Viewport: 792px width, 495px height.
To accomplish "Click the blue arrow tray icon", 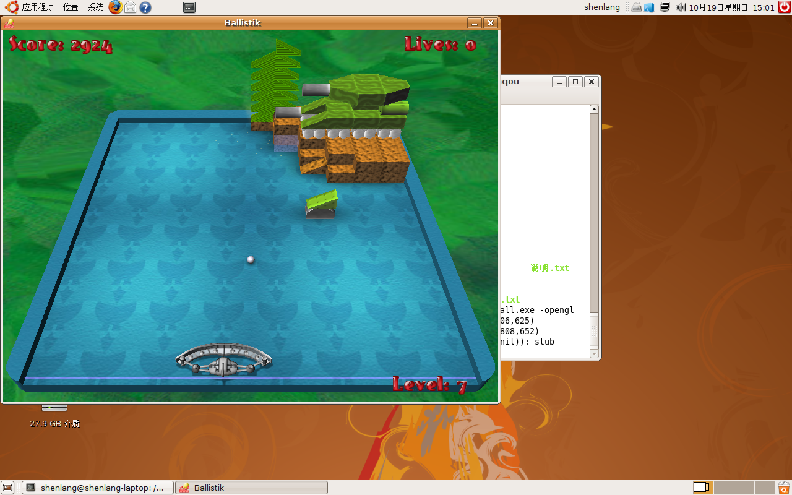I will coord(649,7).
